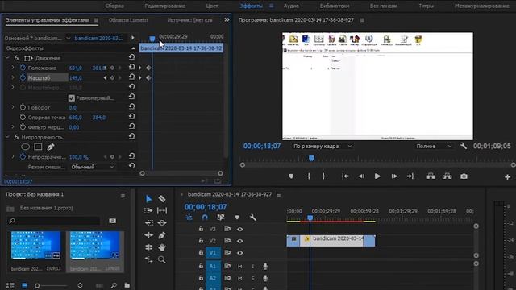Image resolution: width=516 pixels, height=290 pixels.
Task: Click the Add Marker icon in timeline header
Action: tap(237, 217)
